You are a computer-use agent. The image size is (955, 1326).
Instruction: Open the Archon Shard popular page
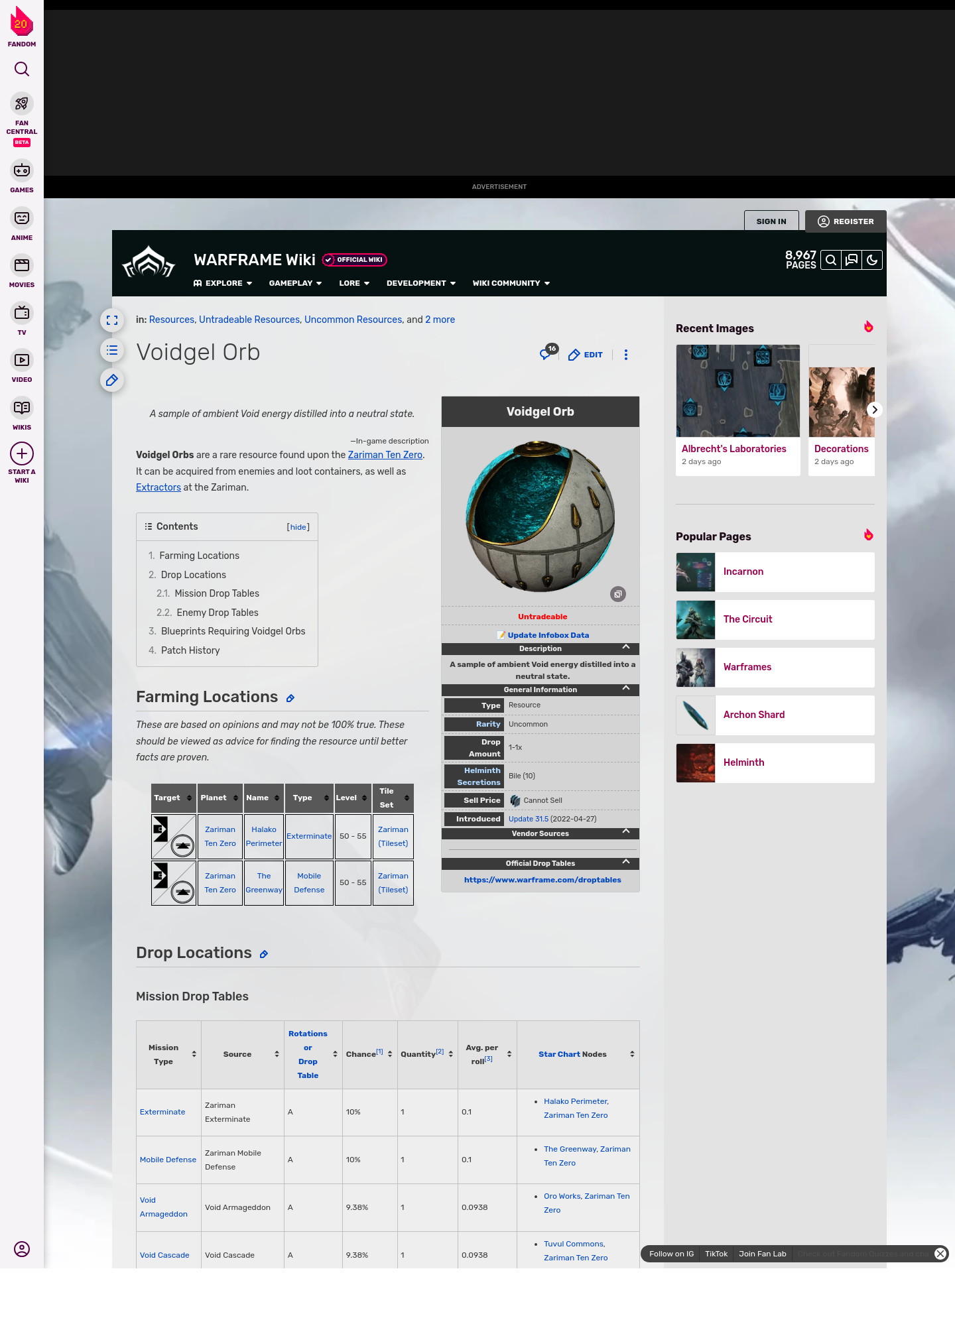click(x=775, y=715)
